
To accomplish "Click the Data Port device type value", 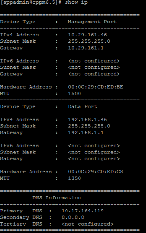I will [x=82, y=107].
